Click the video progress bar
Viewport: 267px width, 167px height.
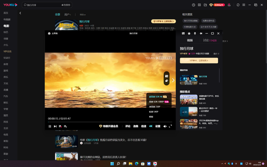[x=110, y=122]
